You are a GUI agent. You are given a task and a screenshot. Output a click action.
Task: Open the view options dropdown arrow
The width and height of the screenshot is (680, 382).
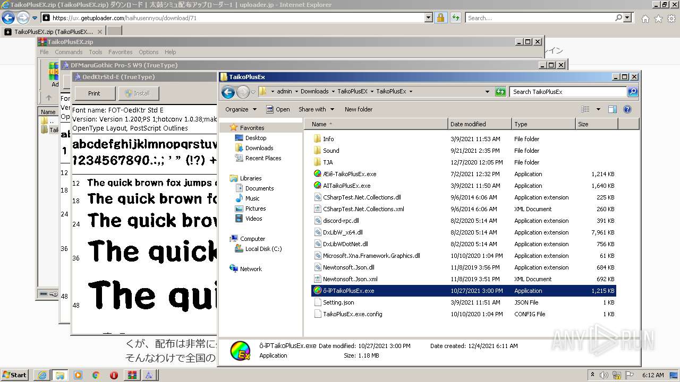click(598, 109)
